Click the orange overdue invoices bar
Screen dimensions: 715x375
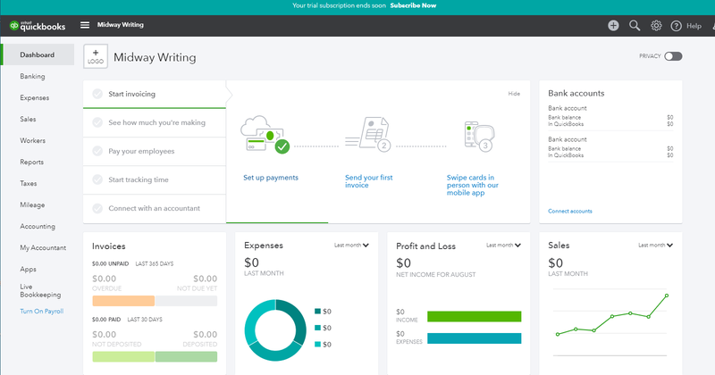(123, 301)
